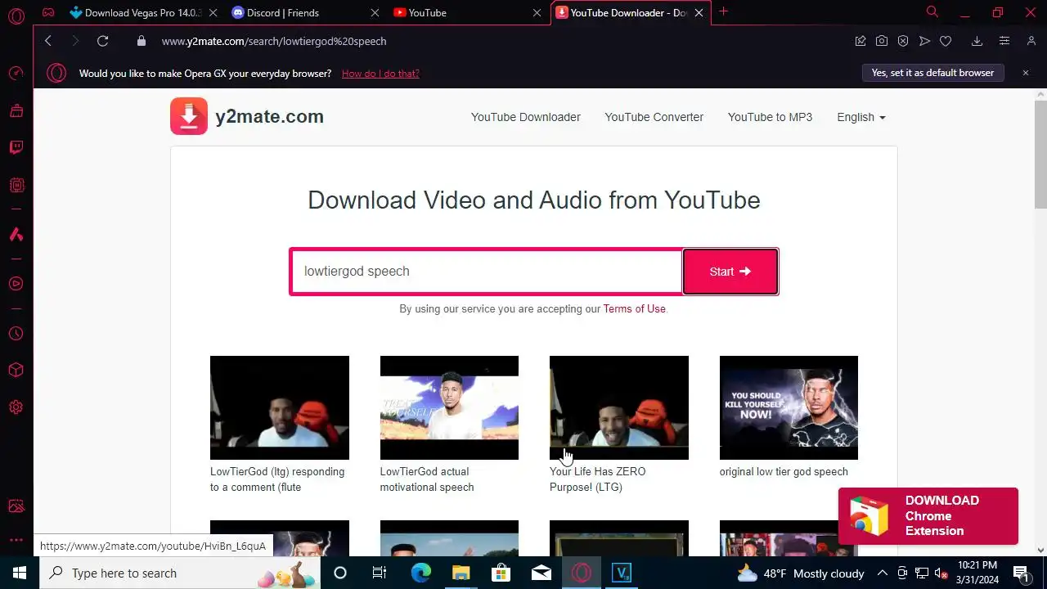
Task: Open History clock icon in sidebar
Action: point(16,334)
